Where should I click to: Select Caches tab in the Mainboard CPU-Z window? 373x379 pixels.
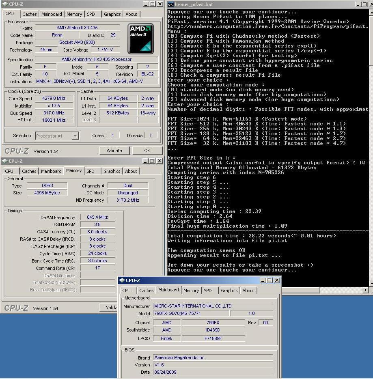click(146, 290)
